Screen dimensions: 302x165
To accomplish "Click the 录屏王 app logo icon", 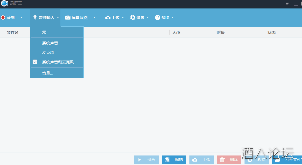I will point(5,3).
